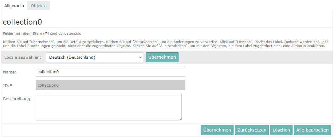Open the Locale auswählen dropdown

(x=94, y=57)
